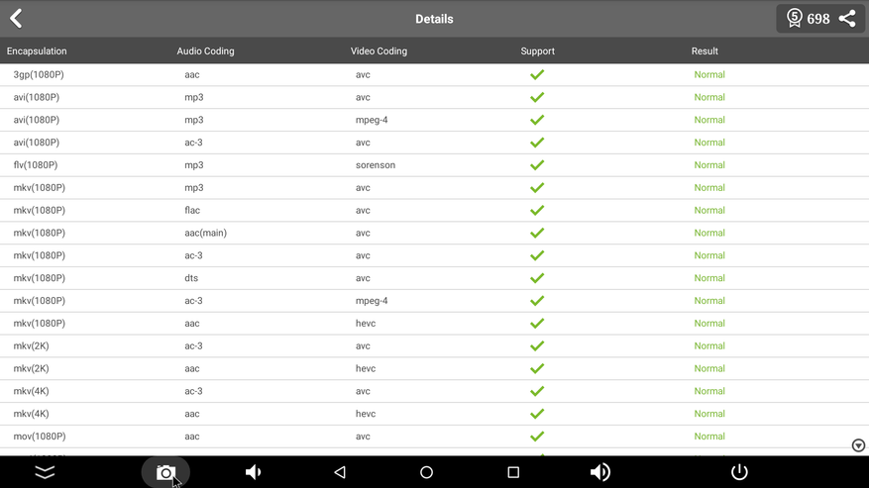Raise volume using the navigation bar speaker
Image resolution: width=869 pixels, height=488 pixels.
point(600,472)
